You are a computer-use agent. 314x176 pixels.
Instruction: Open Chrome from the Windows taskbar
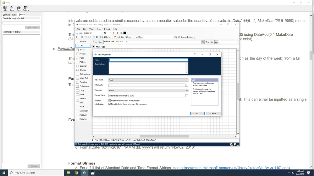pyautogui.click(x=77, y=173)
